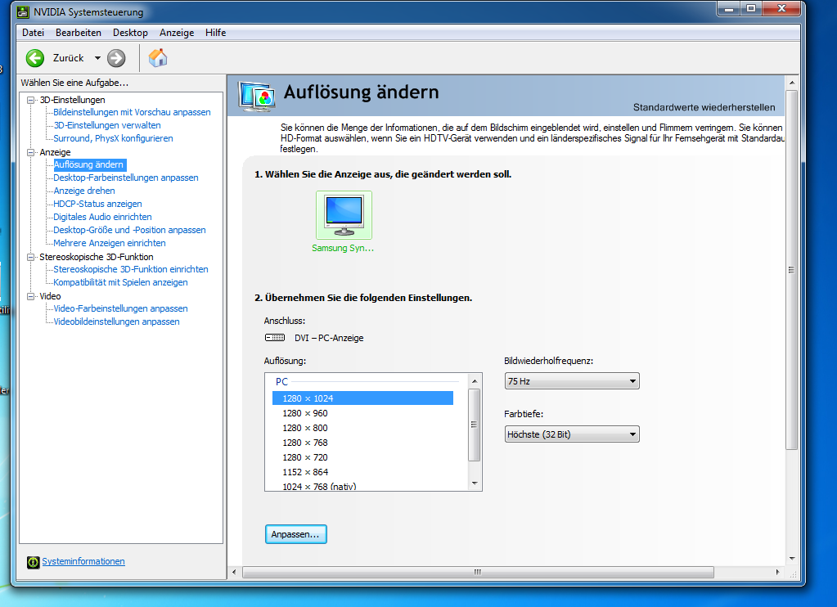This screenshot has width=837, height=607.
Task: Open Desktop-Größe und -Position anpassen
Action: tap(130, 230)
